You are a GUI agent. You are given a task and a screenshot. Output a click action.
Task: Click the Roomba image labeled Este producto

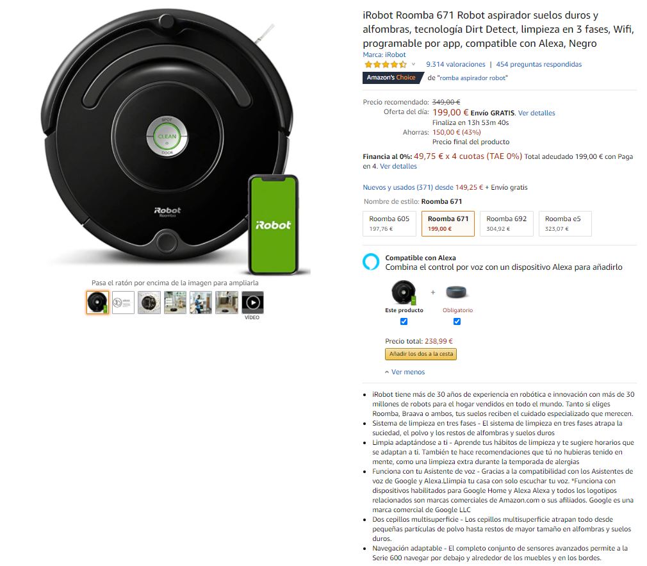coord(404,292)
